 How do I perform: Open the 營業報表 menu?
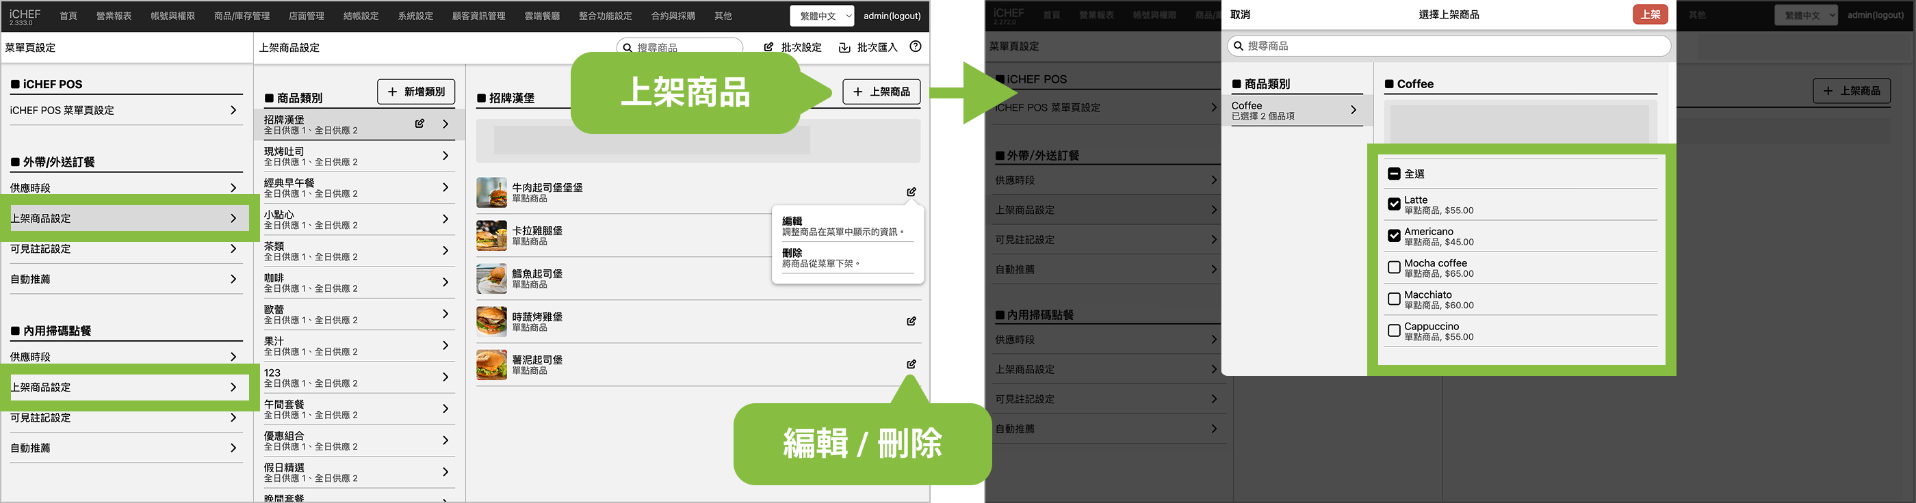[x=114, y=16]
